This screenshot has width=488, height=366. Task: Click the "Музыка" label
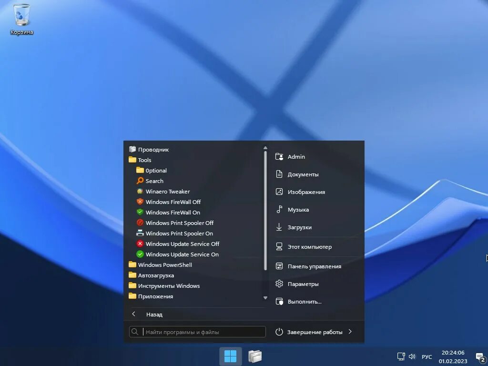pos(298,210)
